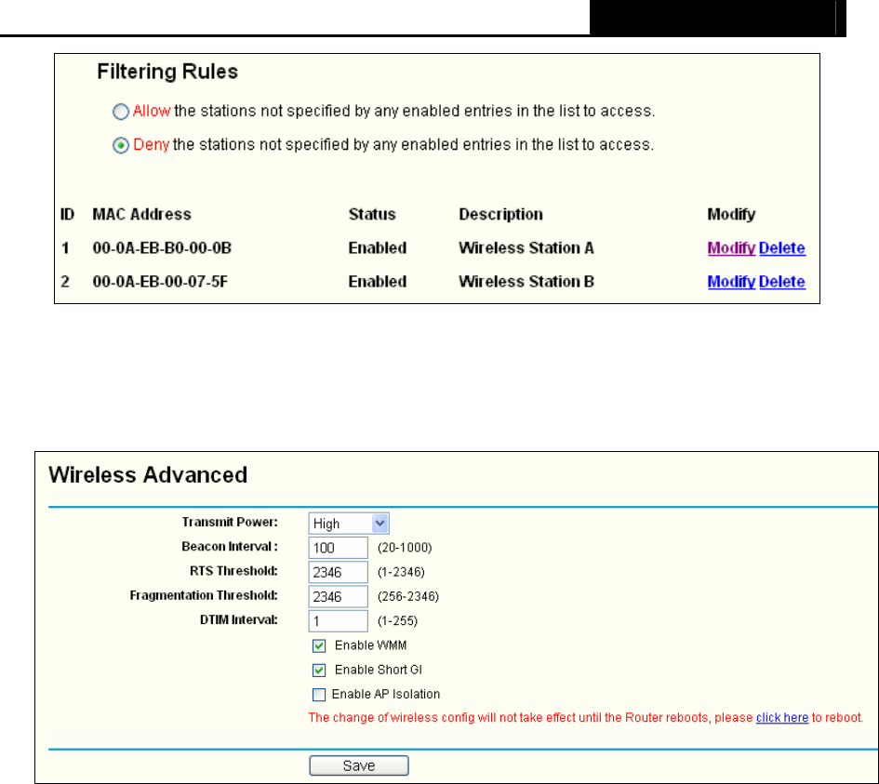Select the Allow stations radio button
Screen dimensions: 879x784
coord(121,112)
